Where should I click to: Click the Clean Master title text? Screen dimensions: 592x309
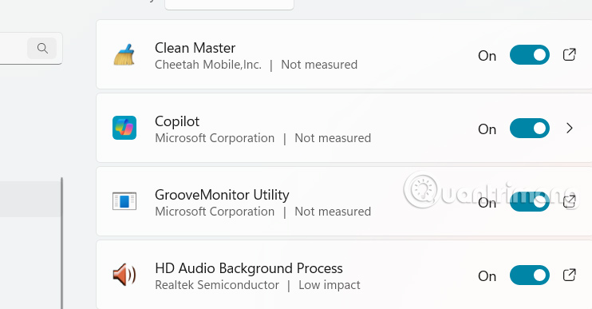coord(195,48)
